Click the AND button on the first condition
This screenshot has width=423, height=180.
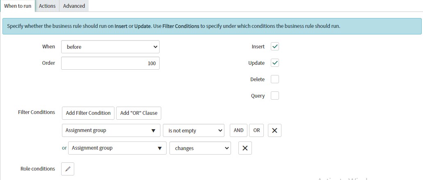tap(238, 130)
